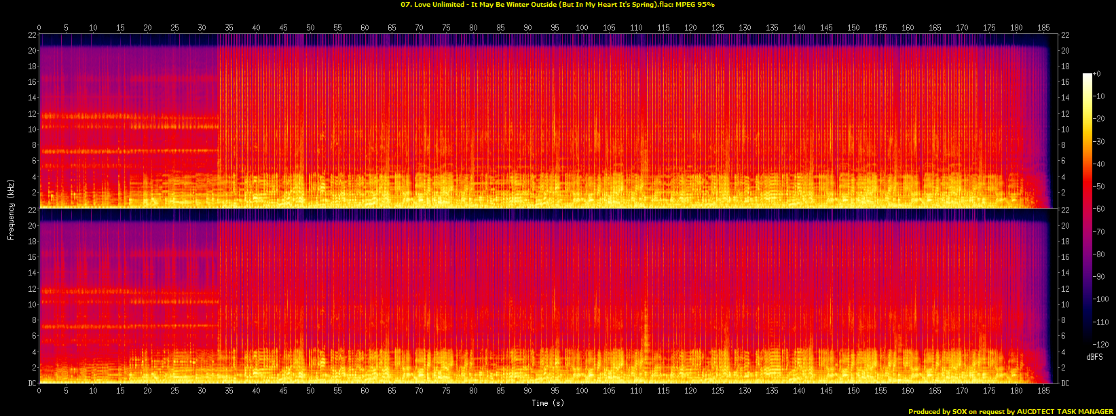Click left 'DC' label of lower channel
1116x416 pixels.
(x=32, y=383)
